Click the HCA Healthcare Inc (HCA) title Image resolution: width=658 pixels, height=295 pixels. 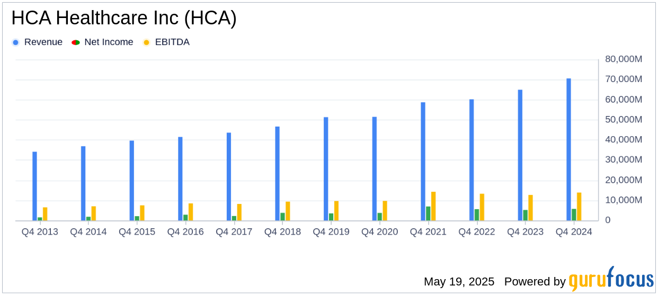[x=124, y=19]
